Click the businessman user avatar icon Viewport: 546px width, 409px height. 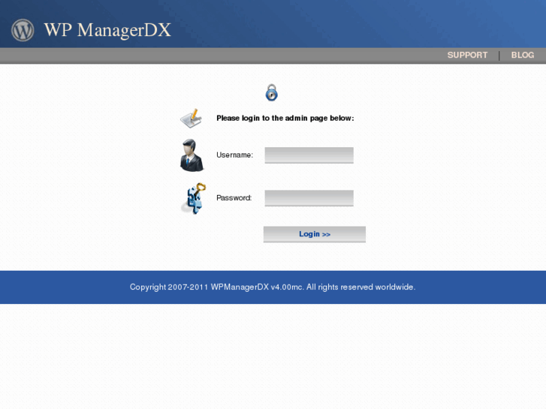[192, 155]
